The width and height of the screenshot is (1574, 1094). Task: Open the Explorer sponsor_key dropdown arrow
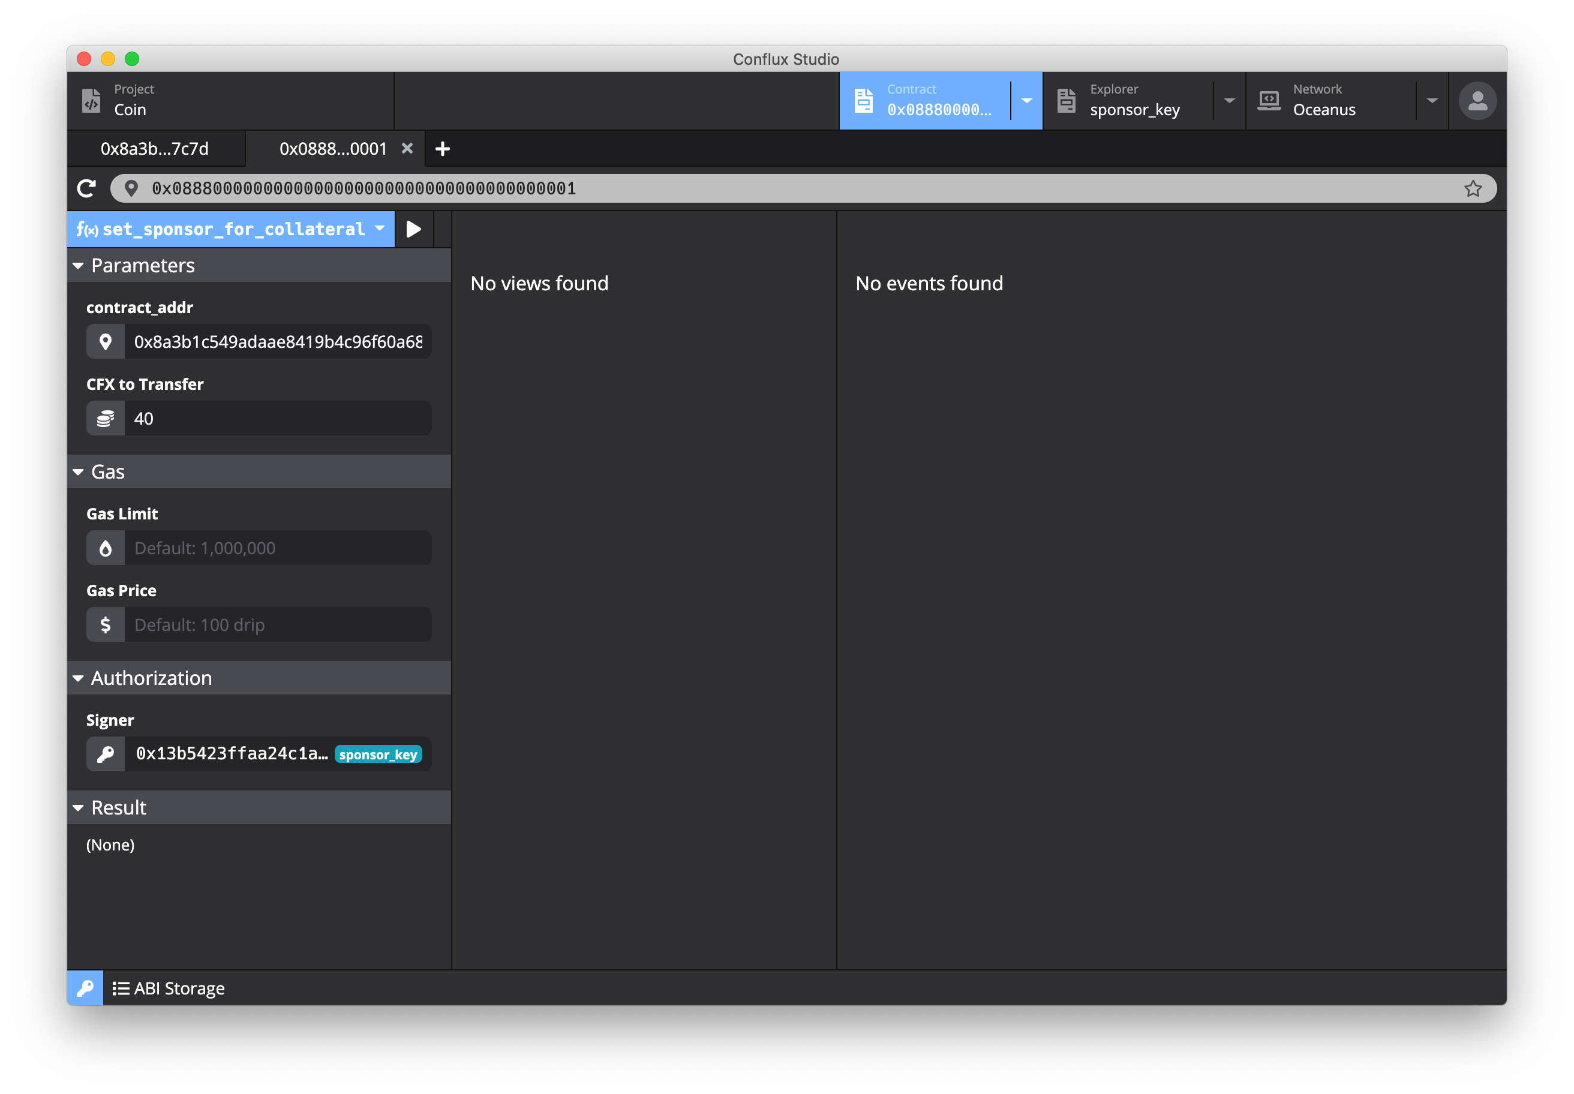[1229, 101]
